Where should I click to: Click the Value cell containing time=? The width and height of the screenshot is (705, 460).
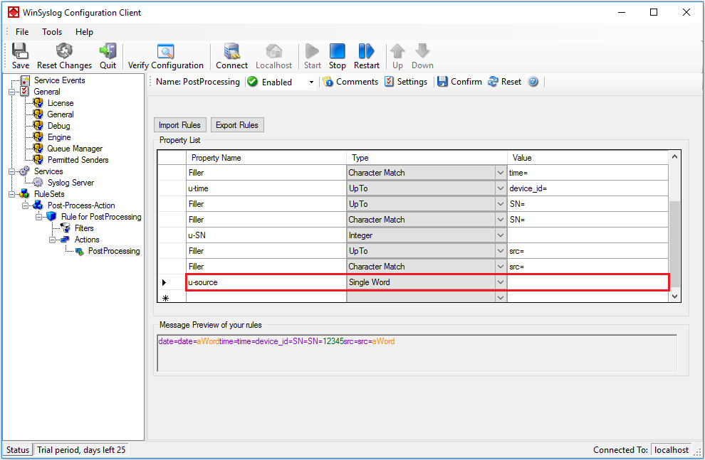pyautogui.click(x=587, y=173)
